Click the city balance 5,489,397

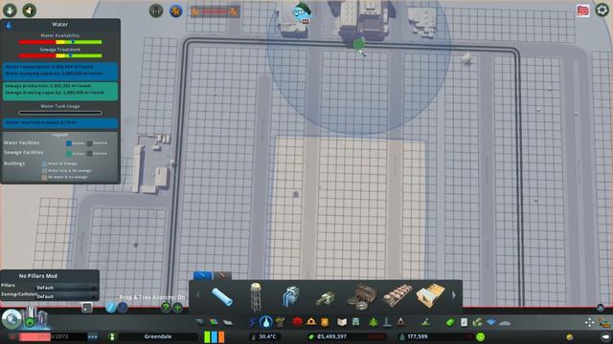coord(331,336)
